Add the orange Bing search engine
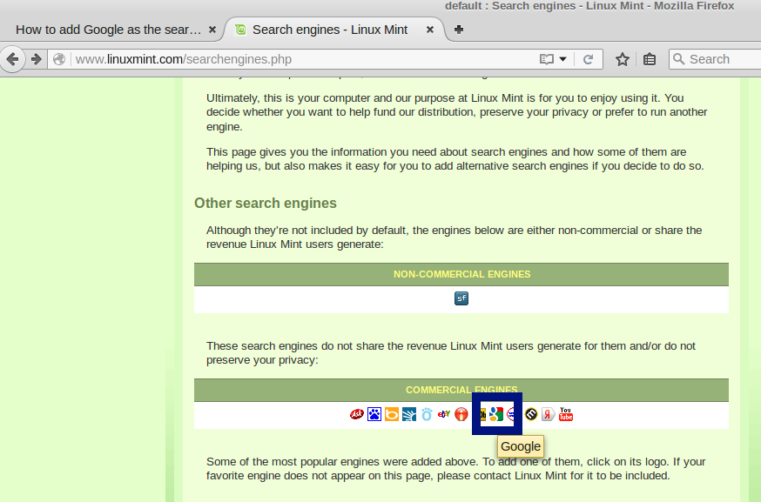Image resolution: width=761 pixels, height=502 pixels. coord(392,414)
